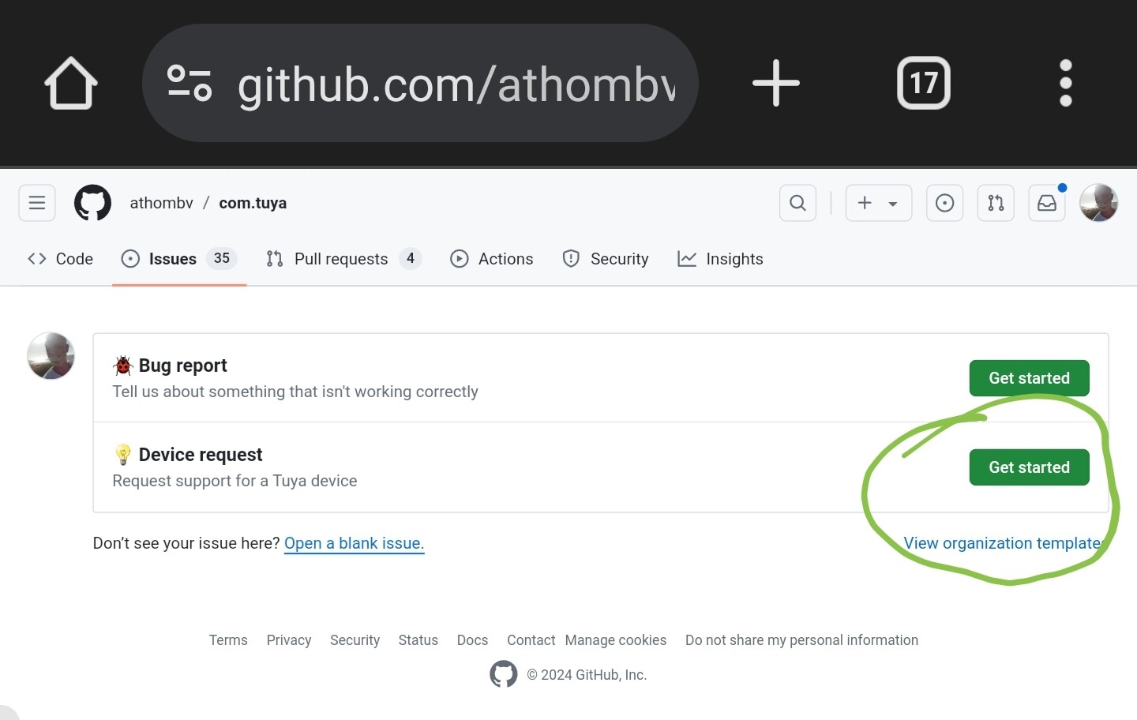Click the Issues count badge 35
The width and height of the screenshot is (1137, 720).
pos(222,258)
